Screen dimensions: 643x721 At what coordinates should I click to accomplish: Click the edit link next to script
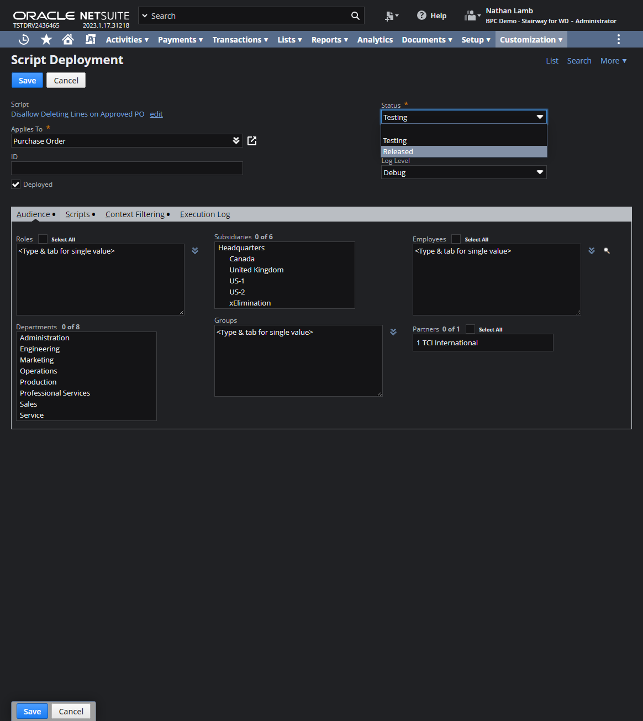(x=156, y=114)
